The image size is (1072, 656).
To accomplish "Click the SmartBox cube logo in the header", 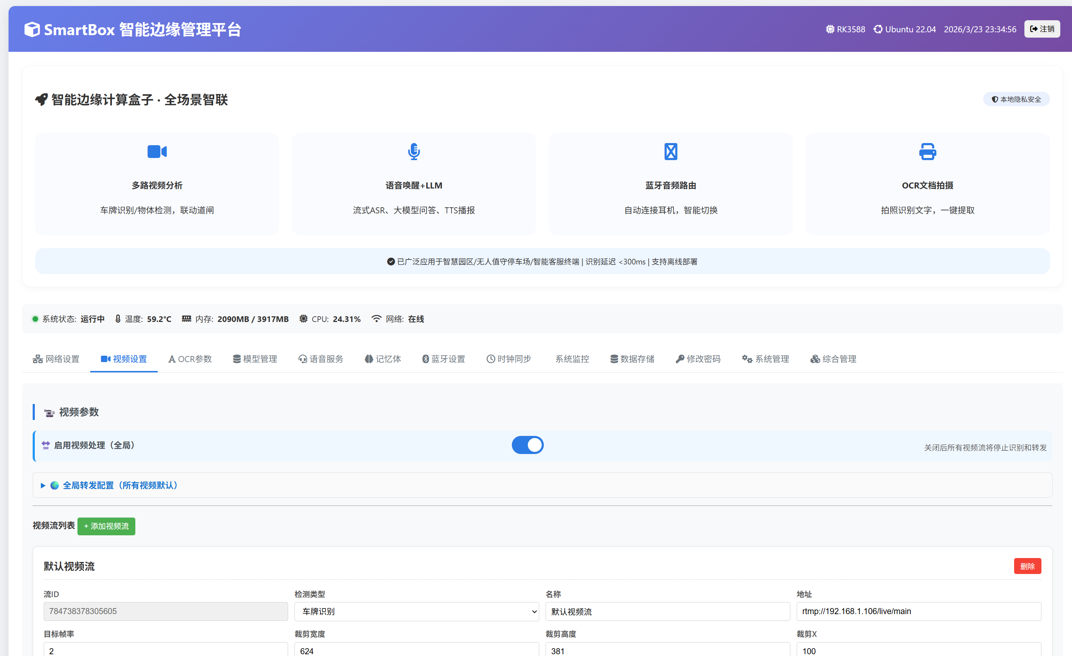I will 32,29.
